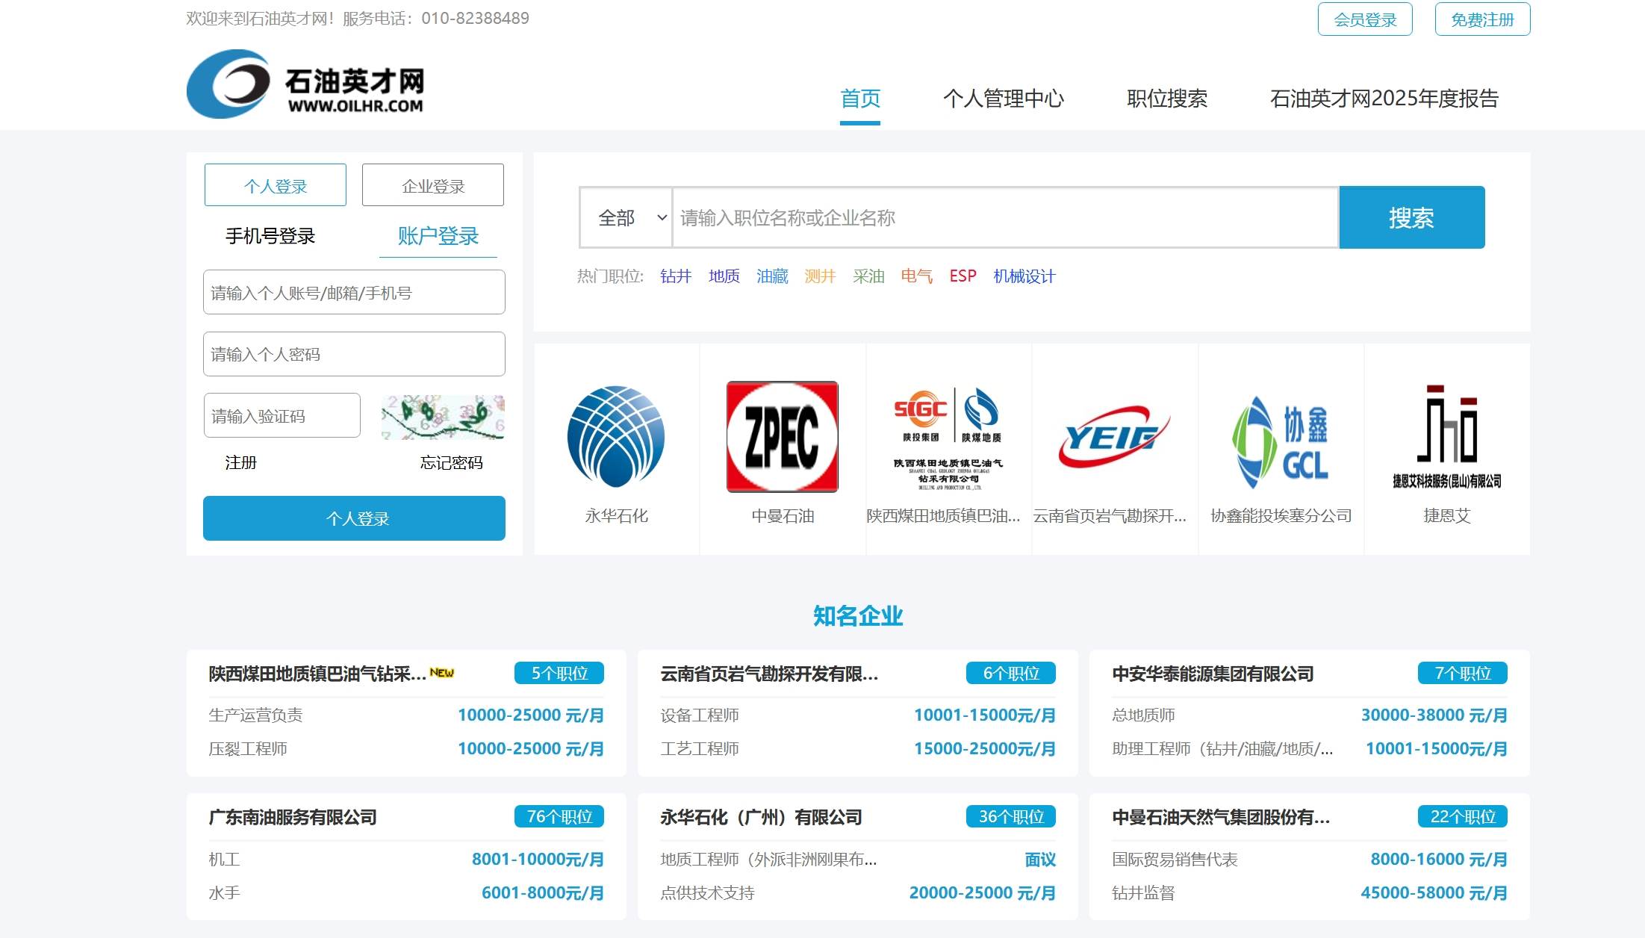The image size is (1645, 938).
Task: Go to the 首页 navigation tab
Action: 860,99
